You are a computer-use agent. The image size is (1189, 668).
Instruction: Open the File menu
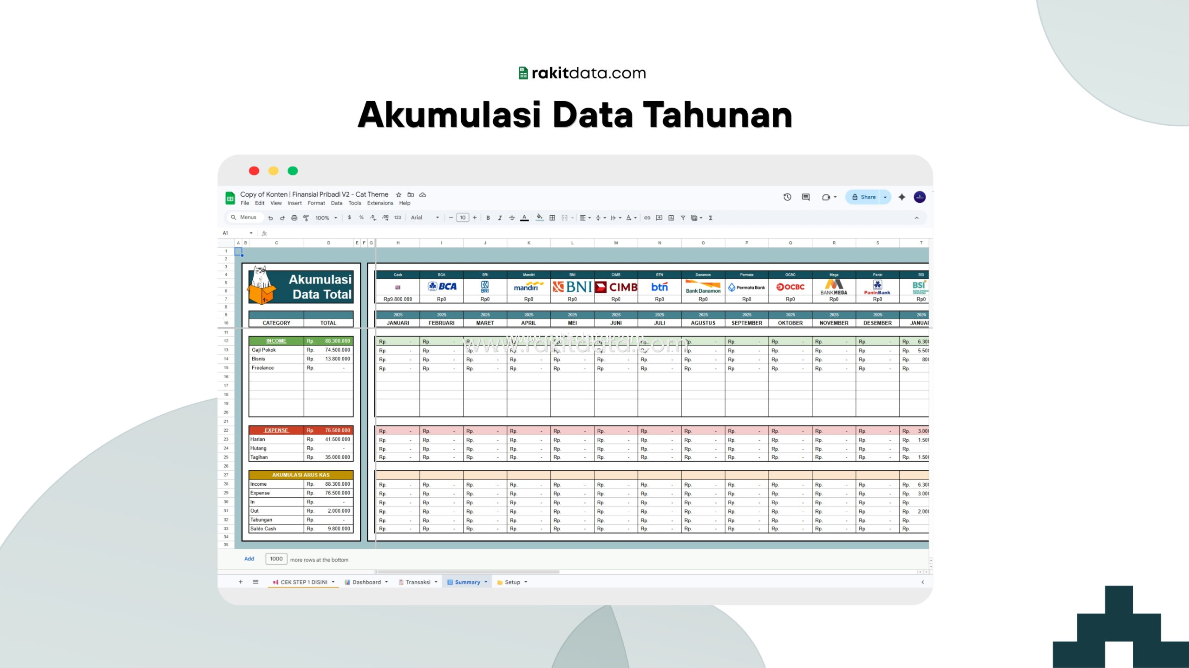click(245, 203)
